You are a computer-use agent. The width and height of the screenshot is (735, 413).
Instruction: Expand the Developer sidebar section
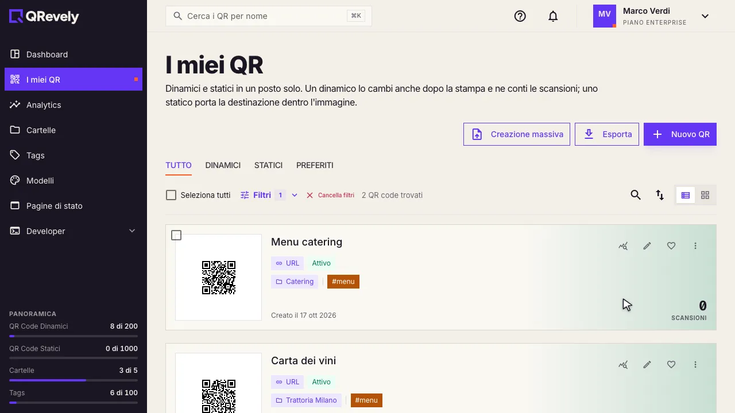coord(73,231)
